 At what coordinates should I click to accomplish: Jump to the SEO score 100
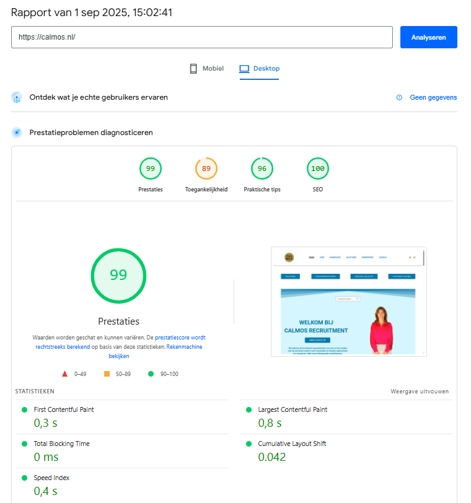(317, 168)
